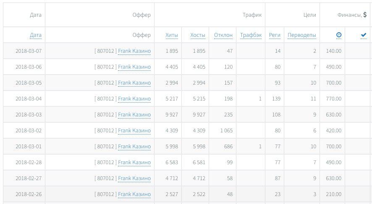Sort by Хосты column header
The image size is (372, 204).
[x=198, y=35]
